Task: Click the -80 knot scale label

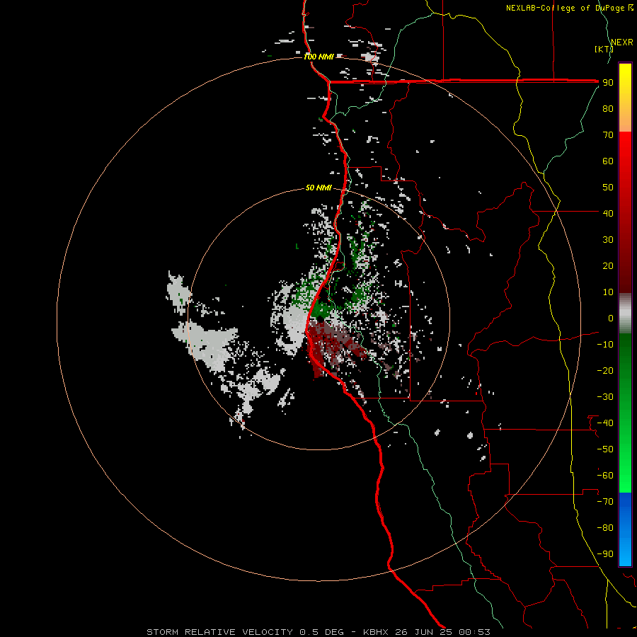Action: point(605,528)
